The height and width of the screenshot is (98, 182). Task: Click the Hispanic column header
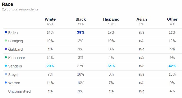point(111,19)
